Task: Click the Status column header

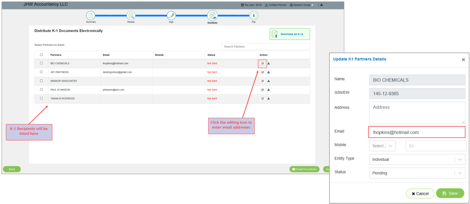Action: click(x=211, y=55)
